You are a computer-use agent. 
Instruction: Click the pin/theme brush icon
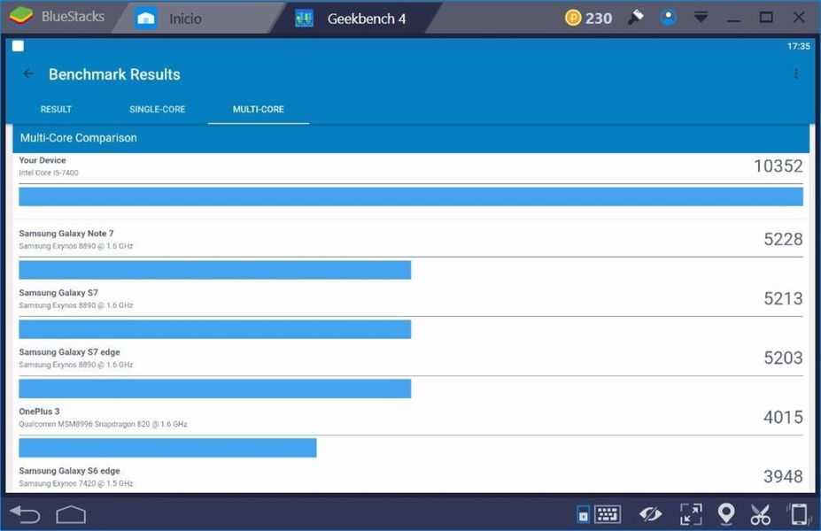[636, 18]
